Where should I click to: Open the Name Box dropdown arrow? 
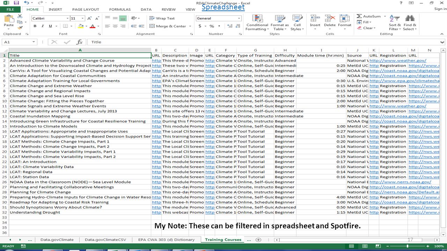[34, 42]
